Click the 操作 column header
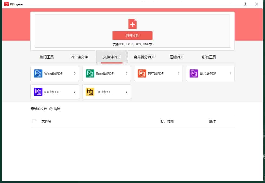265x183 pixels. 213,121
